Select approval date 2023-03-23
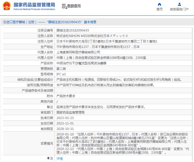Screen dimensions: 194x162 [x=65, y=118]
